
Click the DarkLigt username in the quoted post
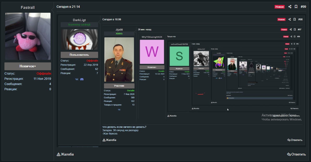[x=79, y=20]
